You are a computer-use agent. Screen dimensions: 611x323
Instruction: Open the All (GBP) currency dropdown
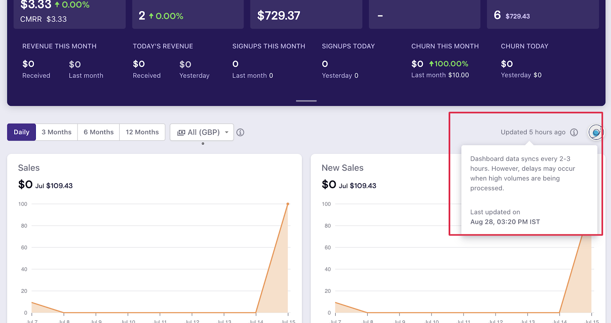pos(202,132)
